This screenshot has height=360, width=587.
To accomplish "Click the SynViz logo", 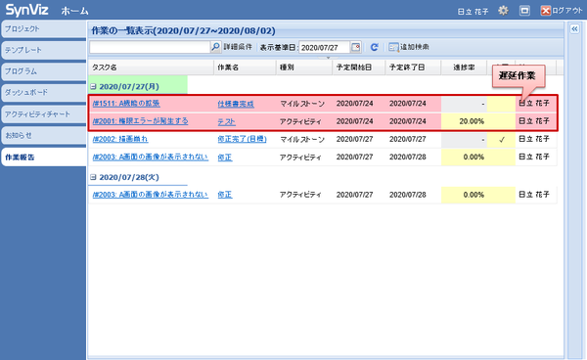I will 27,10.
